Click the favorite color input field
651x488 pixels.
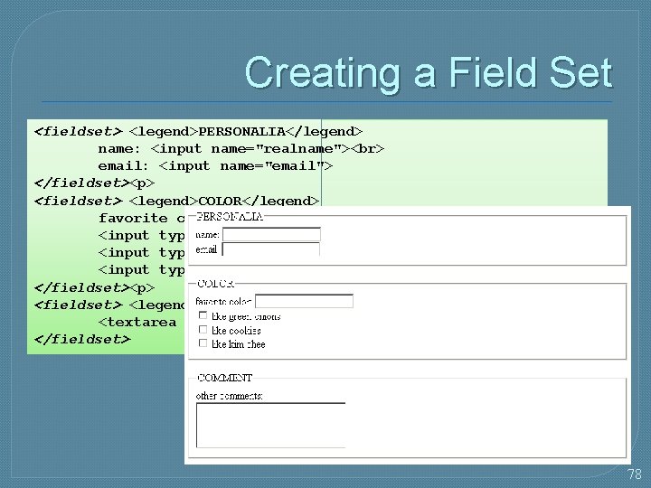304,301
